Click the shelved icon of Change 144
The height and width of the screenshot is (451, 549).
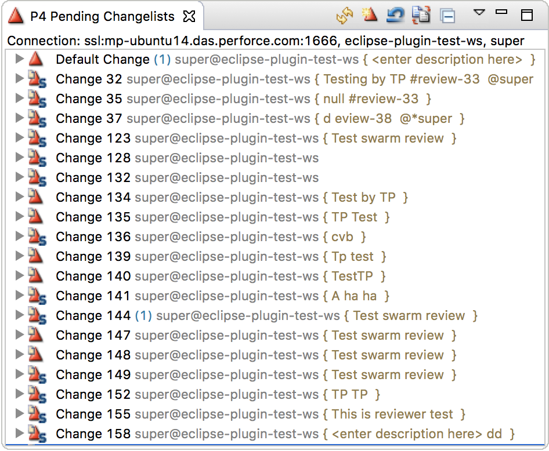(37, 316)
